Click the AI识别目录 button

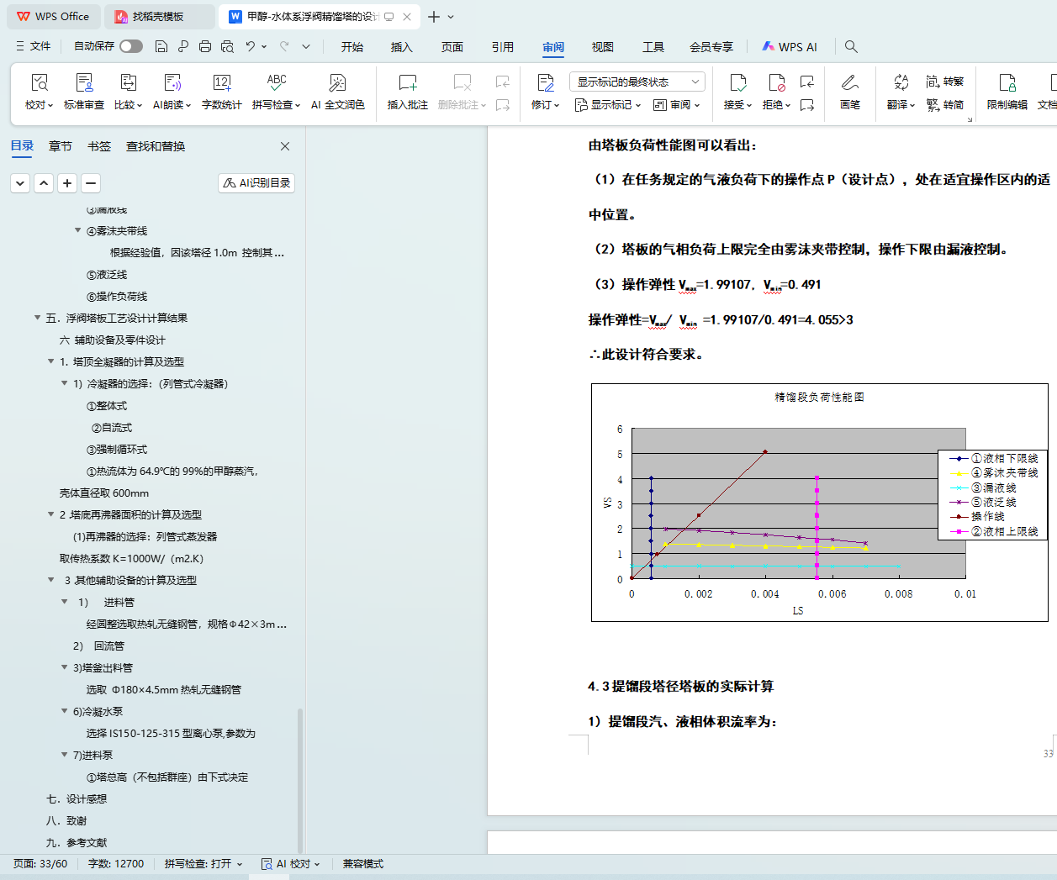(x=256, y=183)
